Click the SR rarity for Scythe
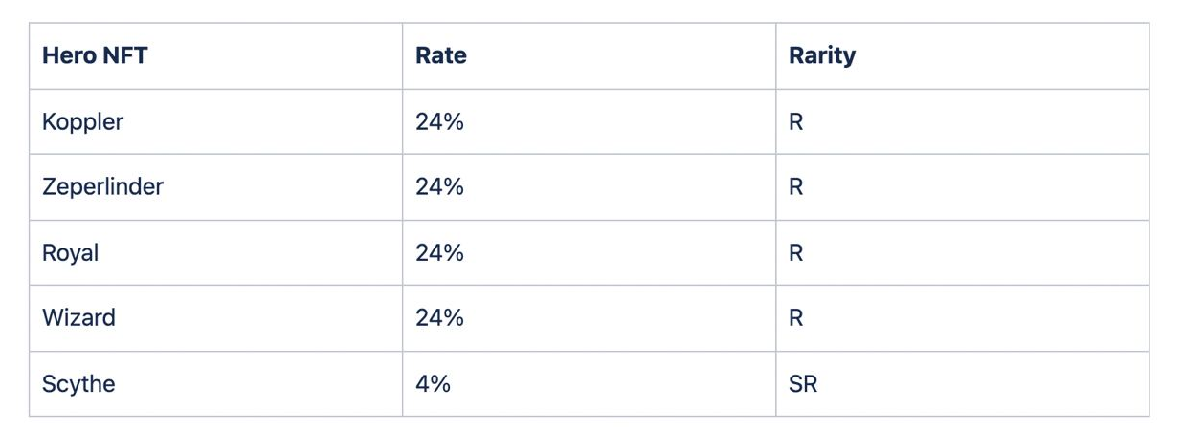Screen dimensions: 1182x431 (803, 384)
